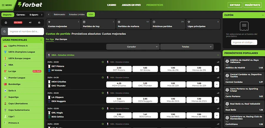
Task: Expand more markets for MEM Grizzlies match
Action: [216, 84]
